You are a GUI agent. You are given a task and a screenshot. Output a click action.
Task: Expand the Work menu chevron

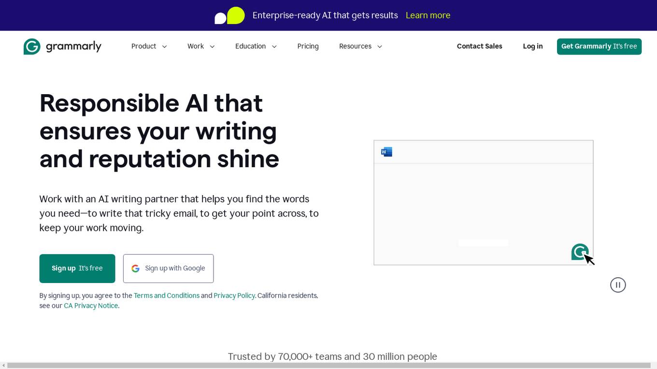tap(212, 46)
